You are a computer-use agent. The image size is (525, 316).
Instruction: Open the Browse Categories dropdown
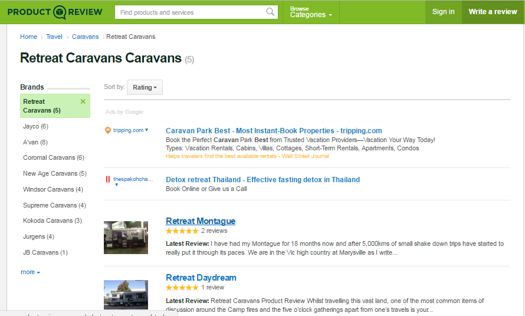[x=311, y=12]
